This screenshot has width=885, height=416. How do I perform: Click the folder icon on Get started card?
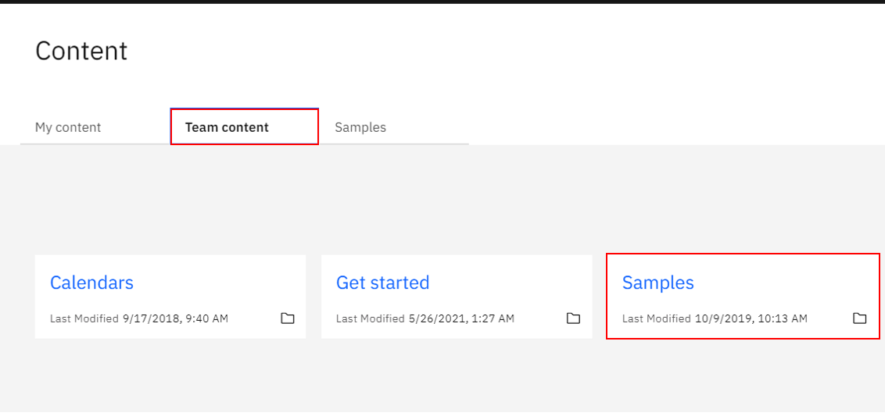coord(573,318)
